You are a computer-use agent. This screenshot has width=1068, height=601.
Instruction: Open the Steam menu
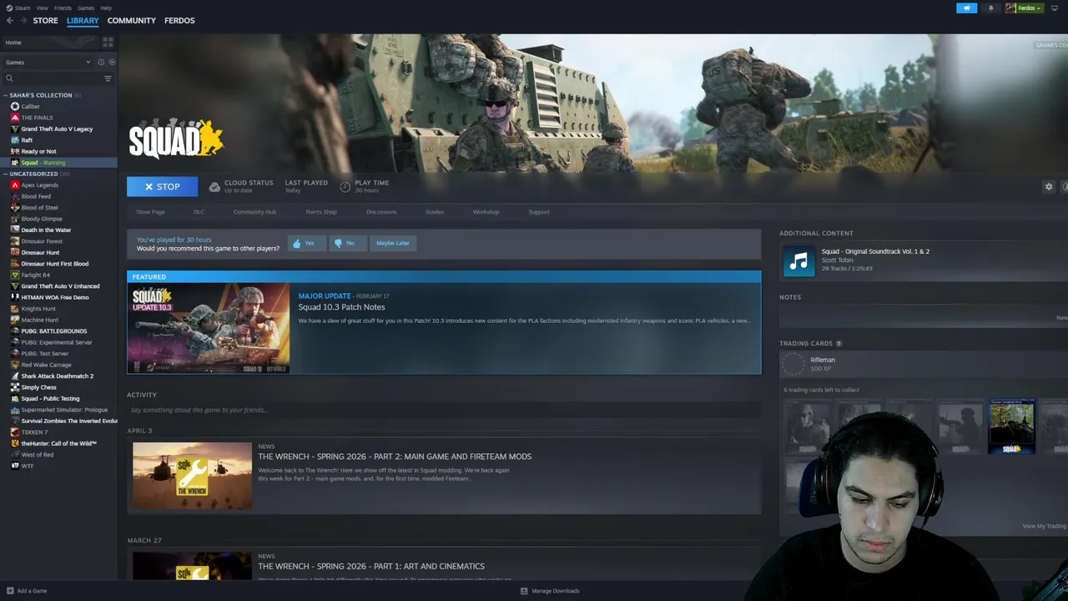point(18,8)
